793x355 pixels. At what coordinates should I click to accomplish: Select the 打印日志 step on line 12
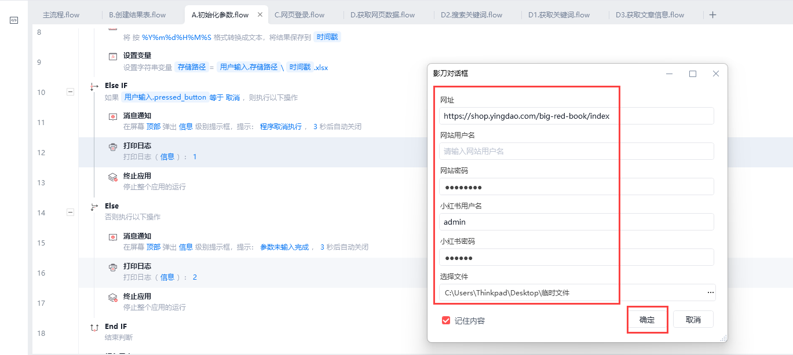pyautogui.click(x=252, y=152)
